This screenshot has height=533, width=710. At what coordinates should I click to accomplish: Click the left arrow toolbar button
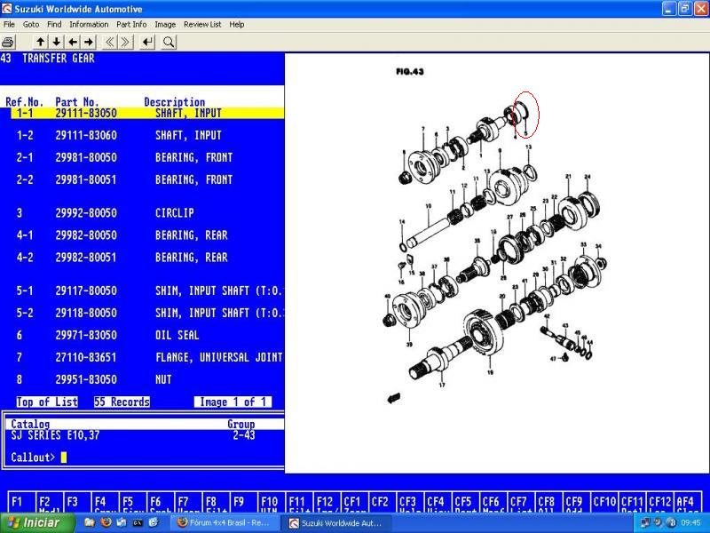(x=73, y=42)
